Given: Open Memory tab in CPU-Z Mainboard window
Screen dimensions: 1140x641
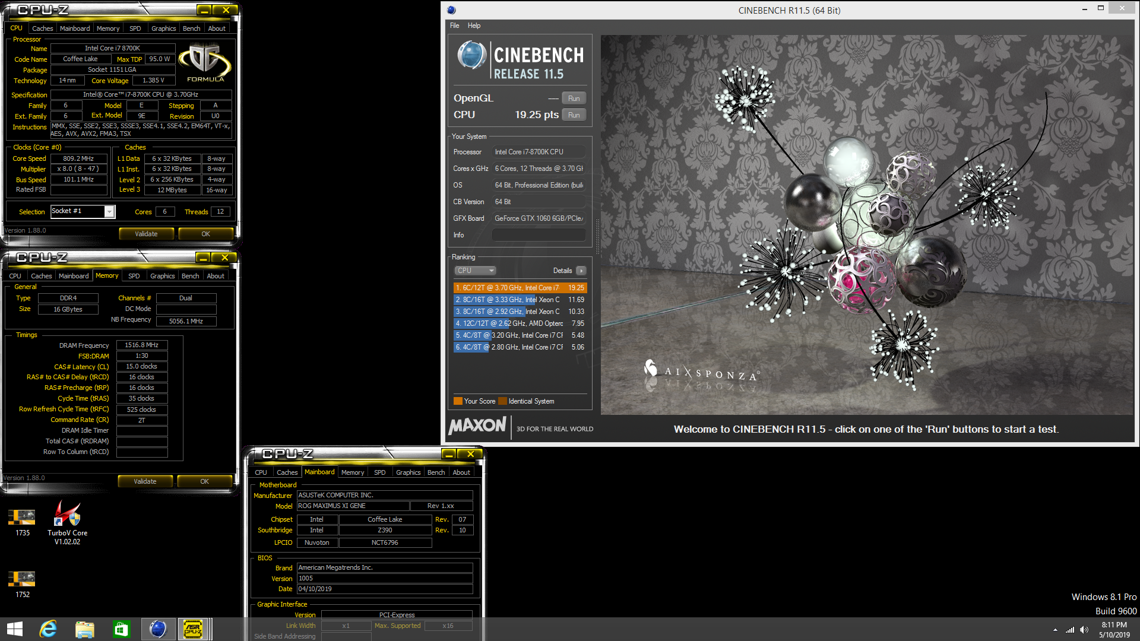Looking at the screenshot, I should pyautogui.click(x=353, y=472).
